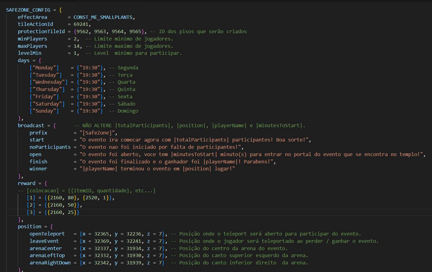Click the finish key in broadcast
The width and height of the screenshot is (432, 272).
(38, 162)
